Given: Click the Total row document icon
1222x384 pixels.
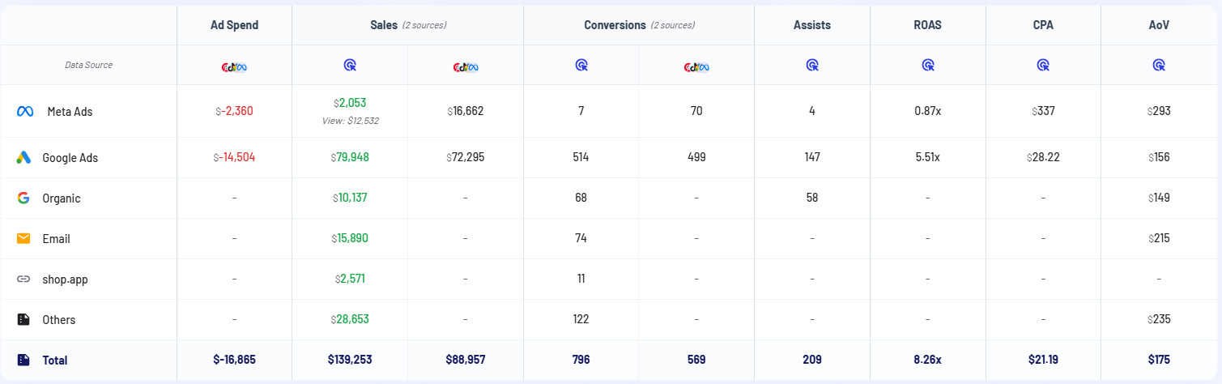Looking at the screenshot, I should [23, 360].
